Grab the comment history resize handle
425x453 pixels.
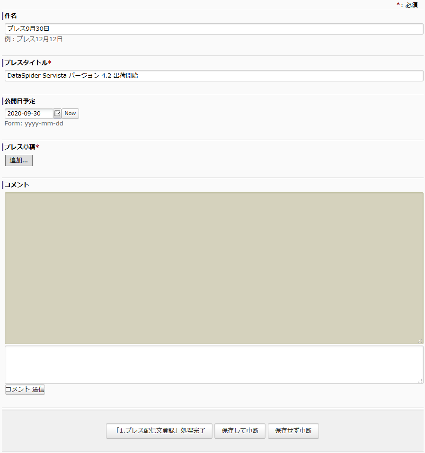420,341
